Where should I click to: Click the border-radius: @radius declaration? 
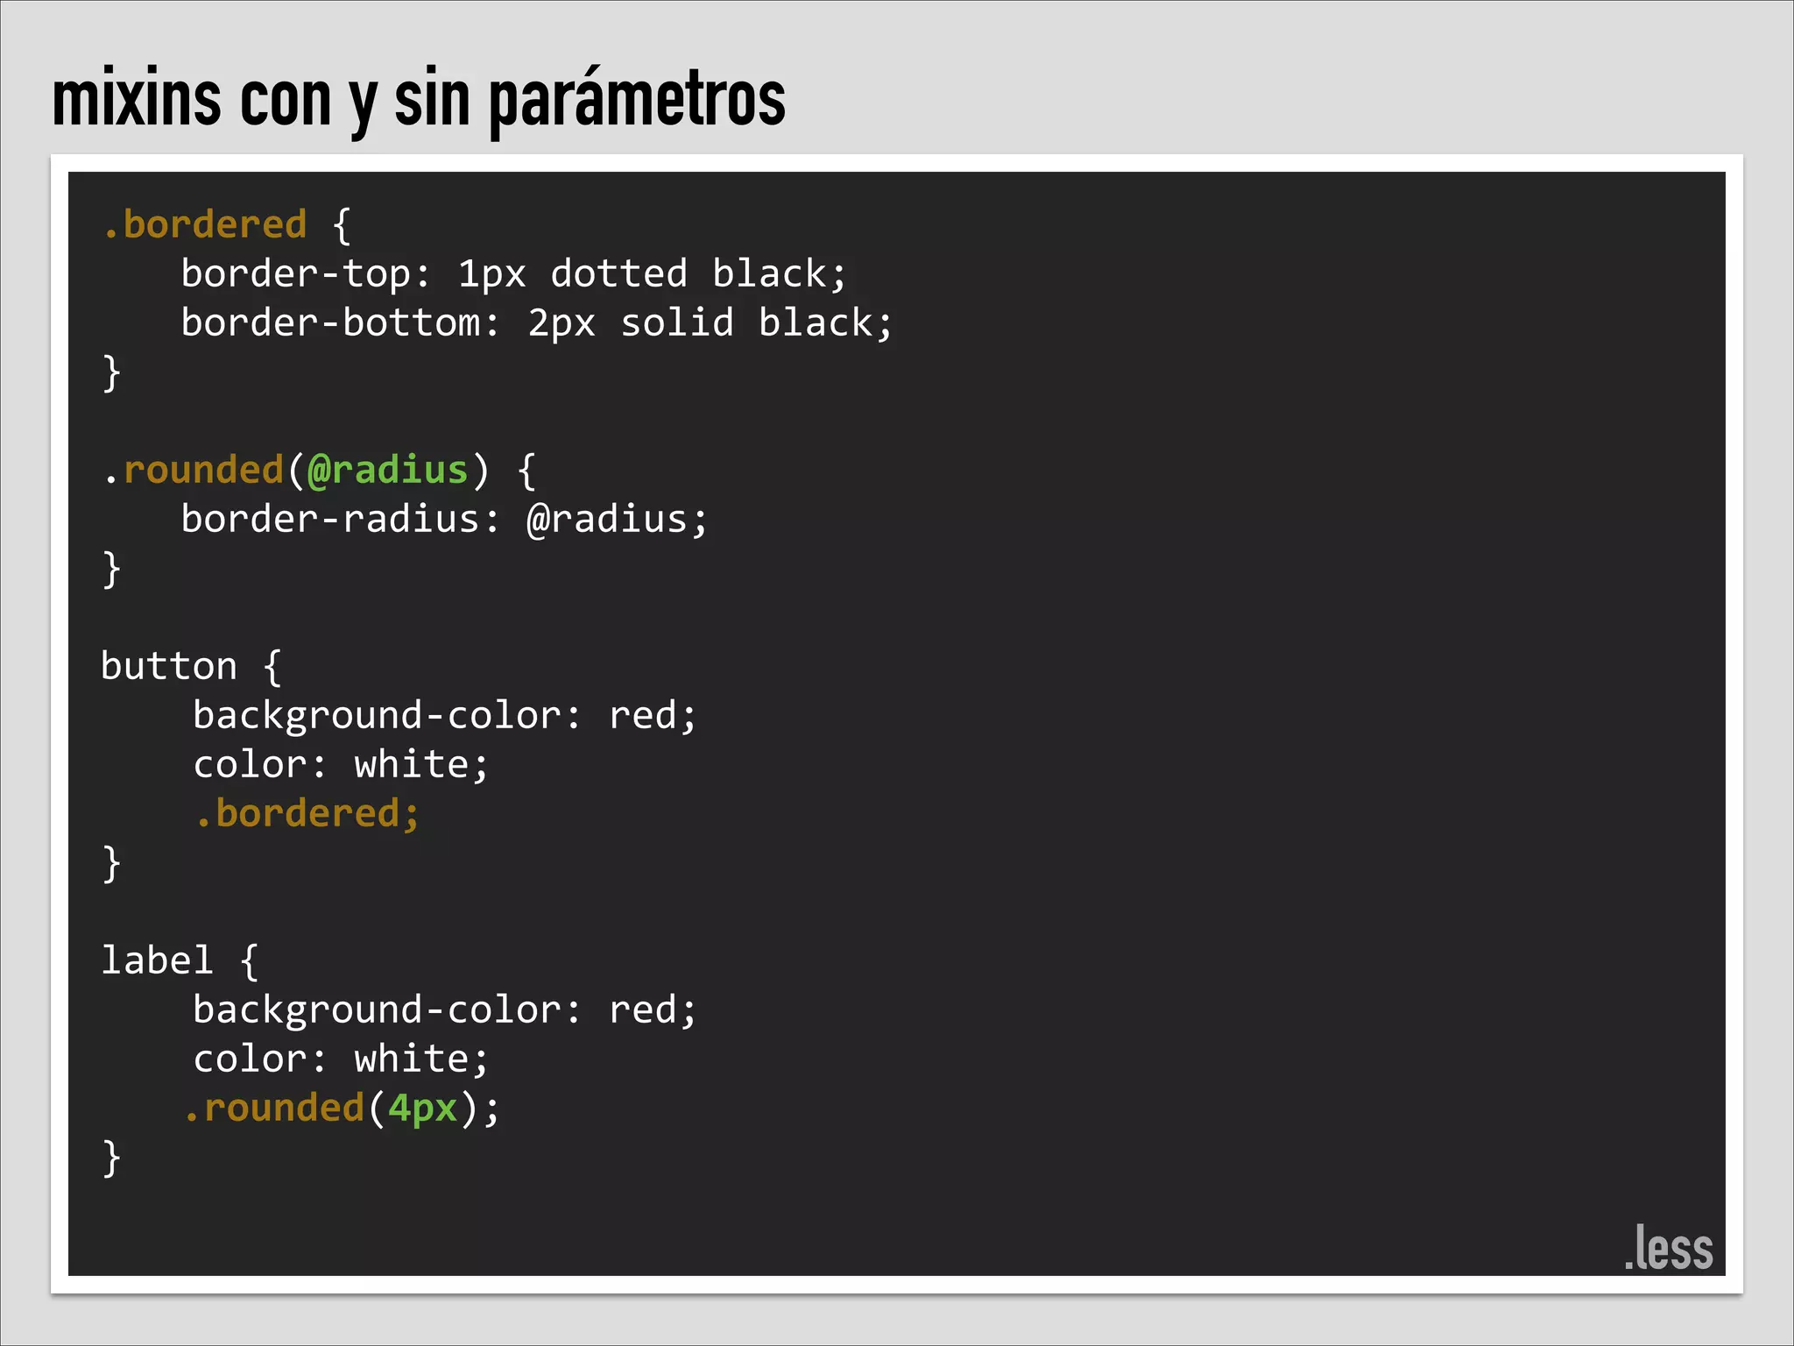[443, 520]
